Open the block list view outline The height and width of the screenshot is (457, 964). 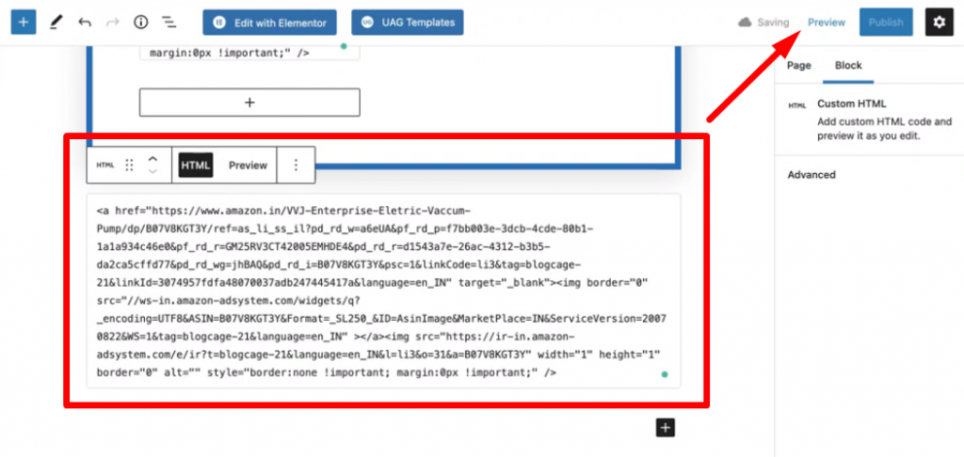point(169,23)
